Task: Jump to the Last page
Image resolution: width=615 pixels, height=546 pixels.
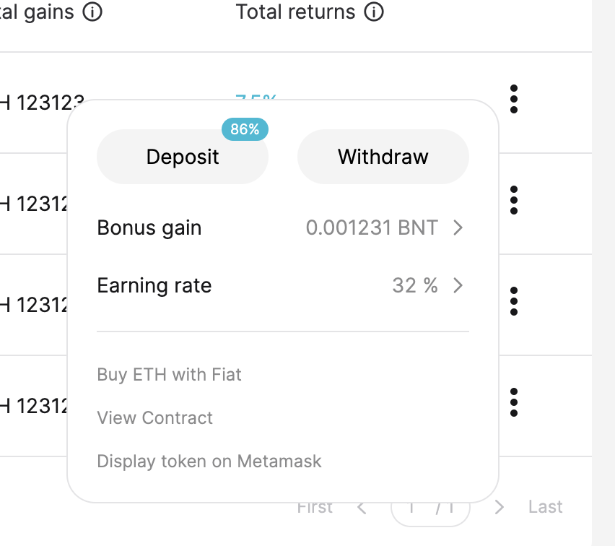Action: 544,506
